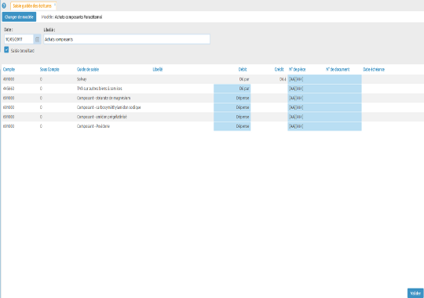
Task: Select the TVA sur autres biens & services cell
Action: click(x=100, y=89)
